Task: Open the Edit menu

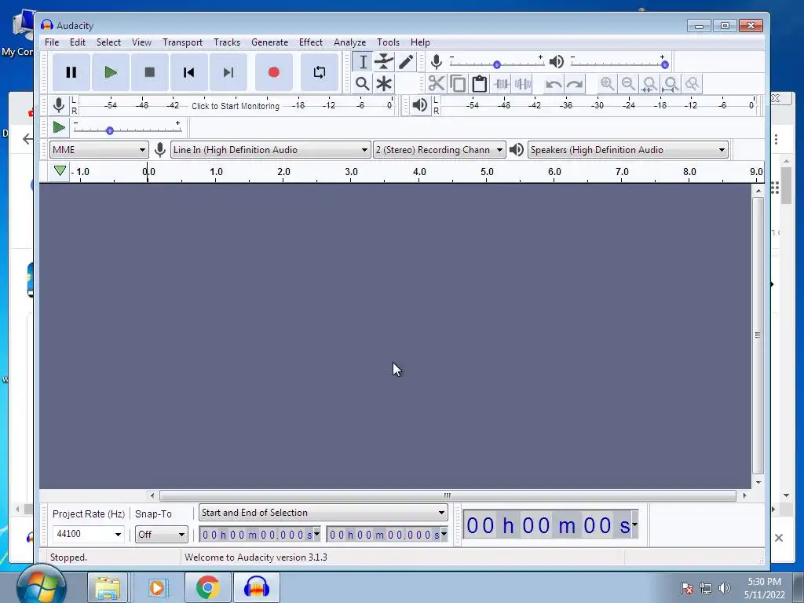Action: coord(78,42)
